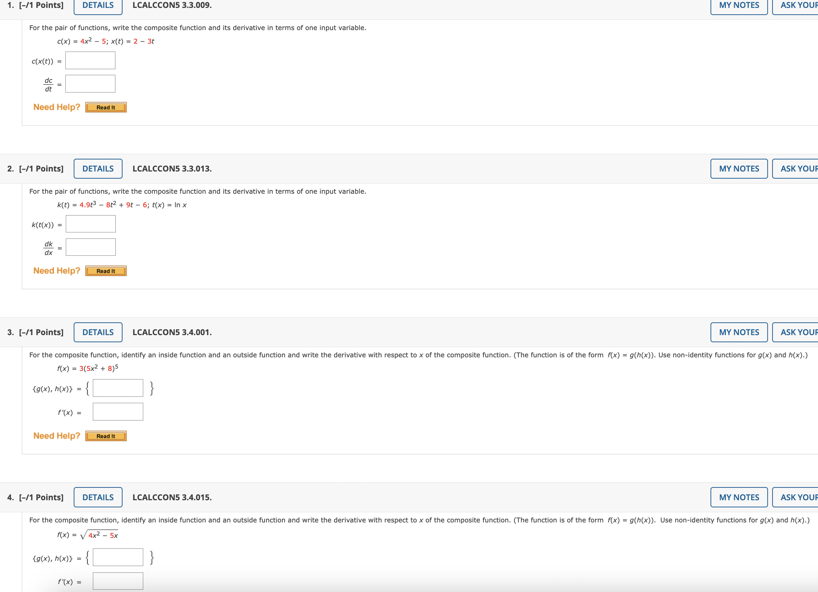Select {g(x), h(x)} field in question 3

pyautogui.click(x=118, y=388)
